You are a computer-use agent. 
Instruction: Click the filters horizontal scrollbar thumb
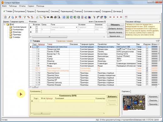[50, 37]
